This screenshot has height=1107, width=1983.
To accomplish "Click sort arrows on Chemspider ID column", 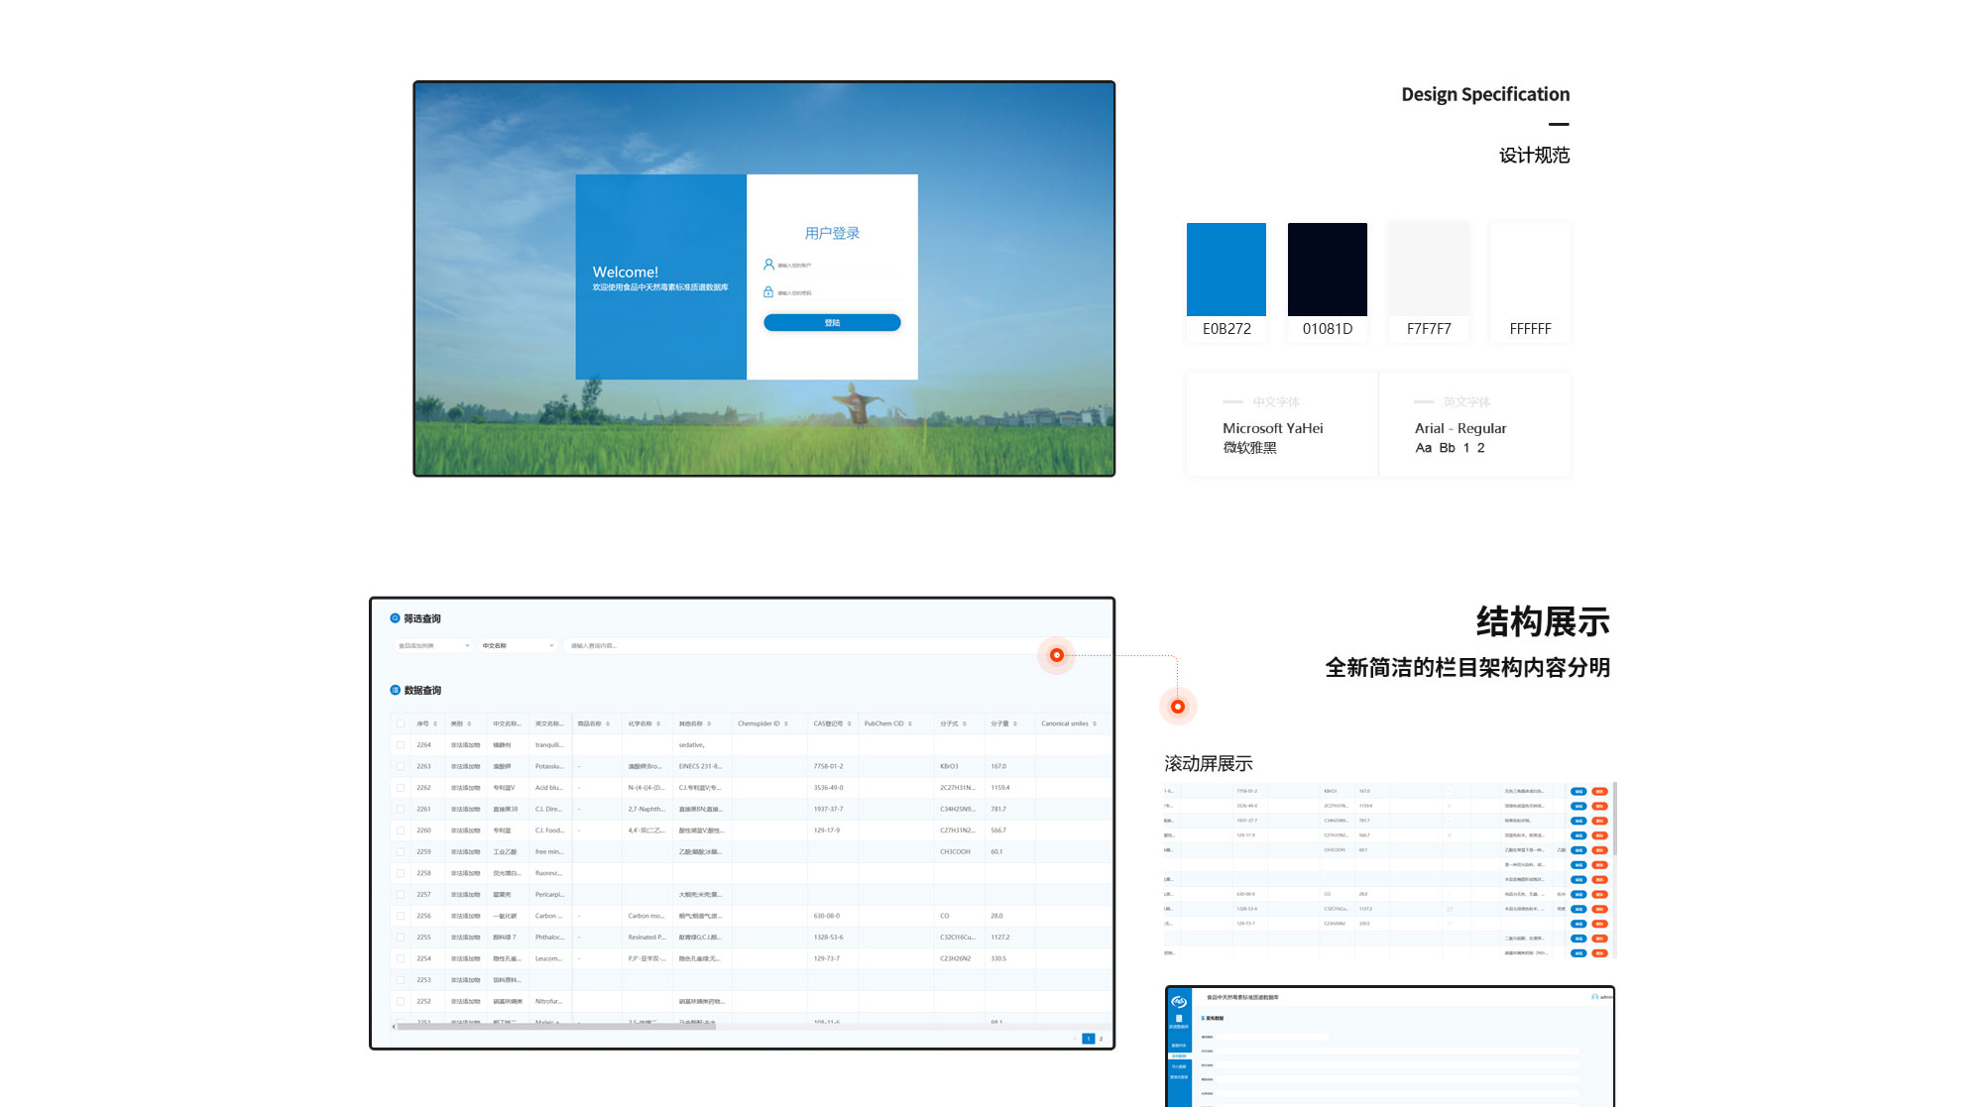I will click(x=786, y=723).
